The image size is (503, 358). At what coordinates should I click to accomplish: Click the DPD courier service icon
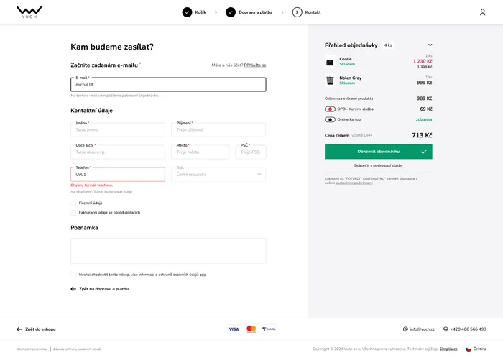point(330,109)
